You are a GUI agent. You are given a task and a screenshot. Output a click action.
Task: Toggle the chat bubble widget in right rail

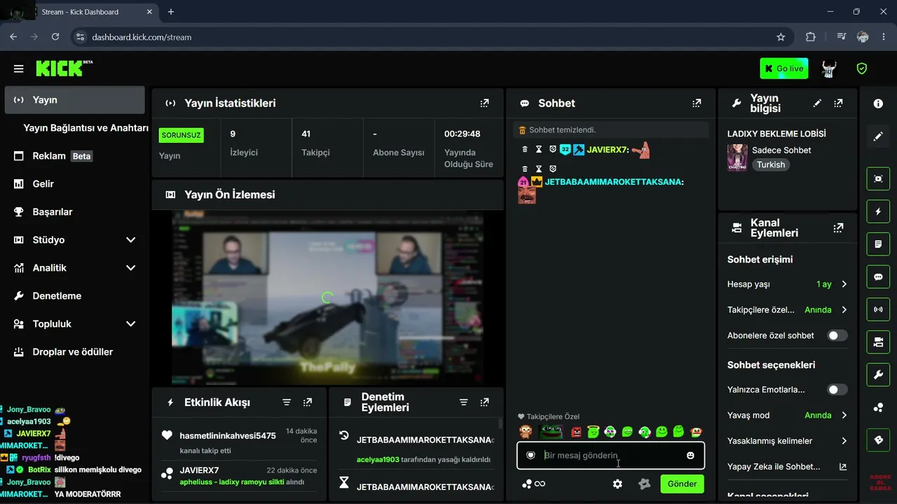[x=878, y=276]
